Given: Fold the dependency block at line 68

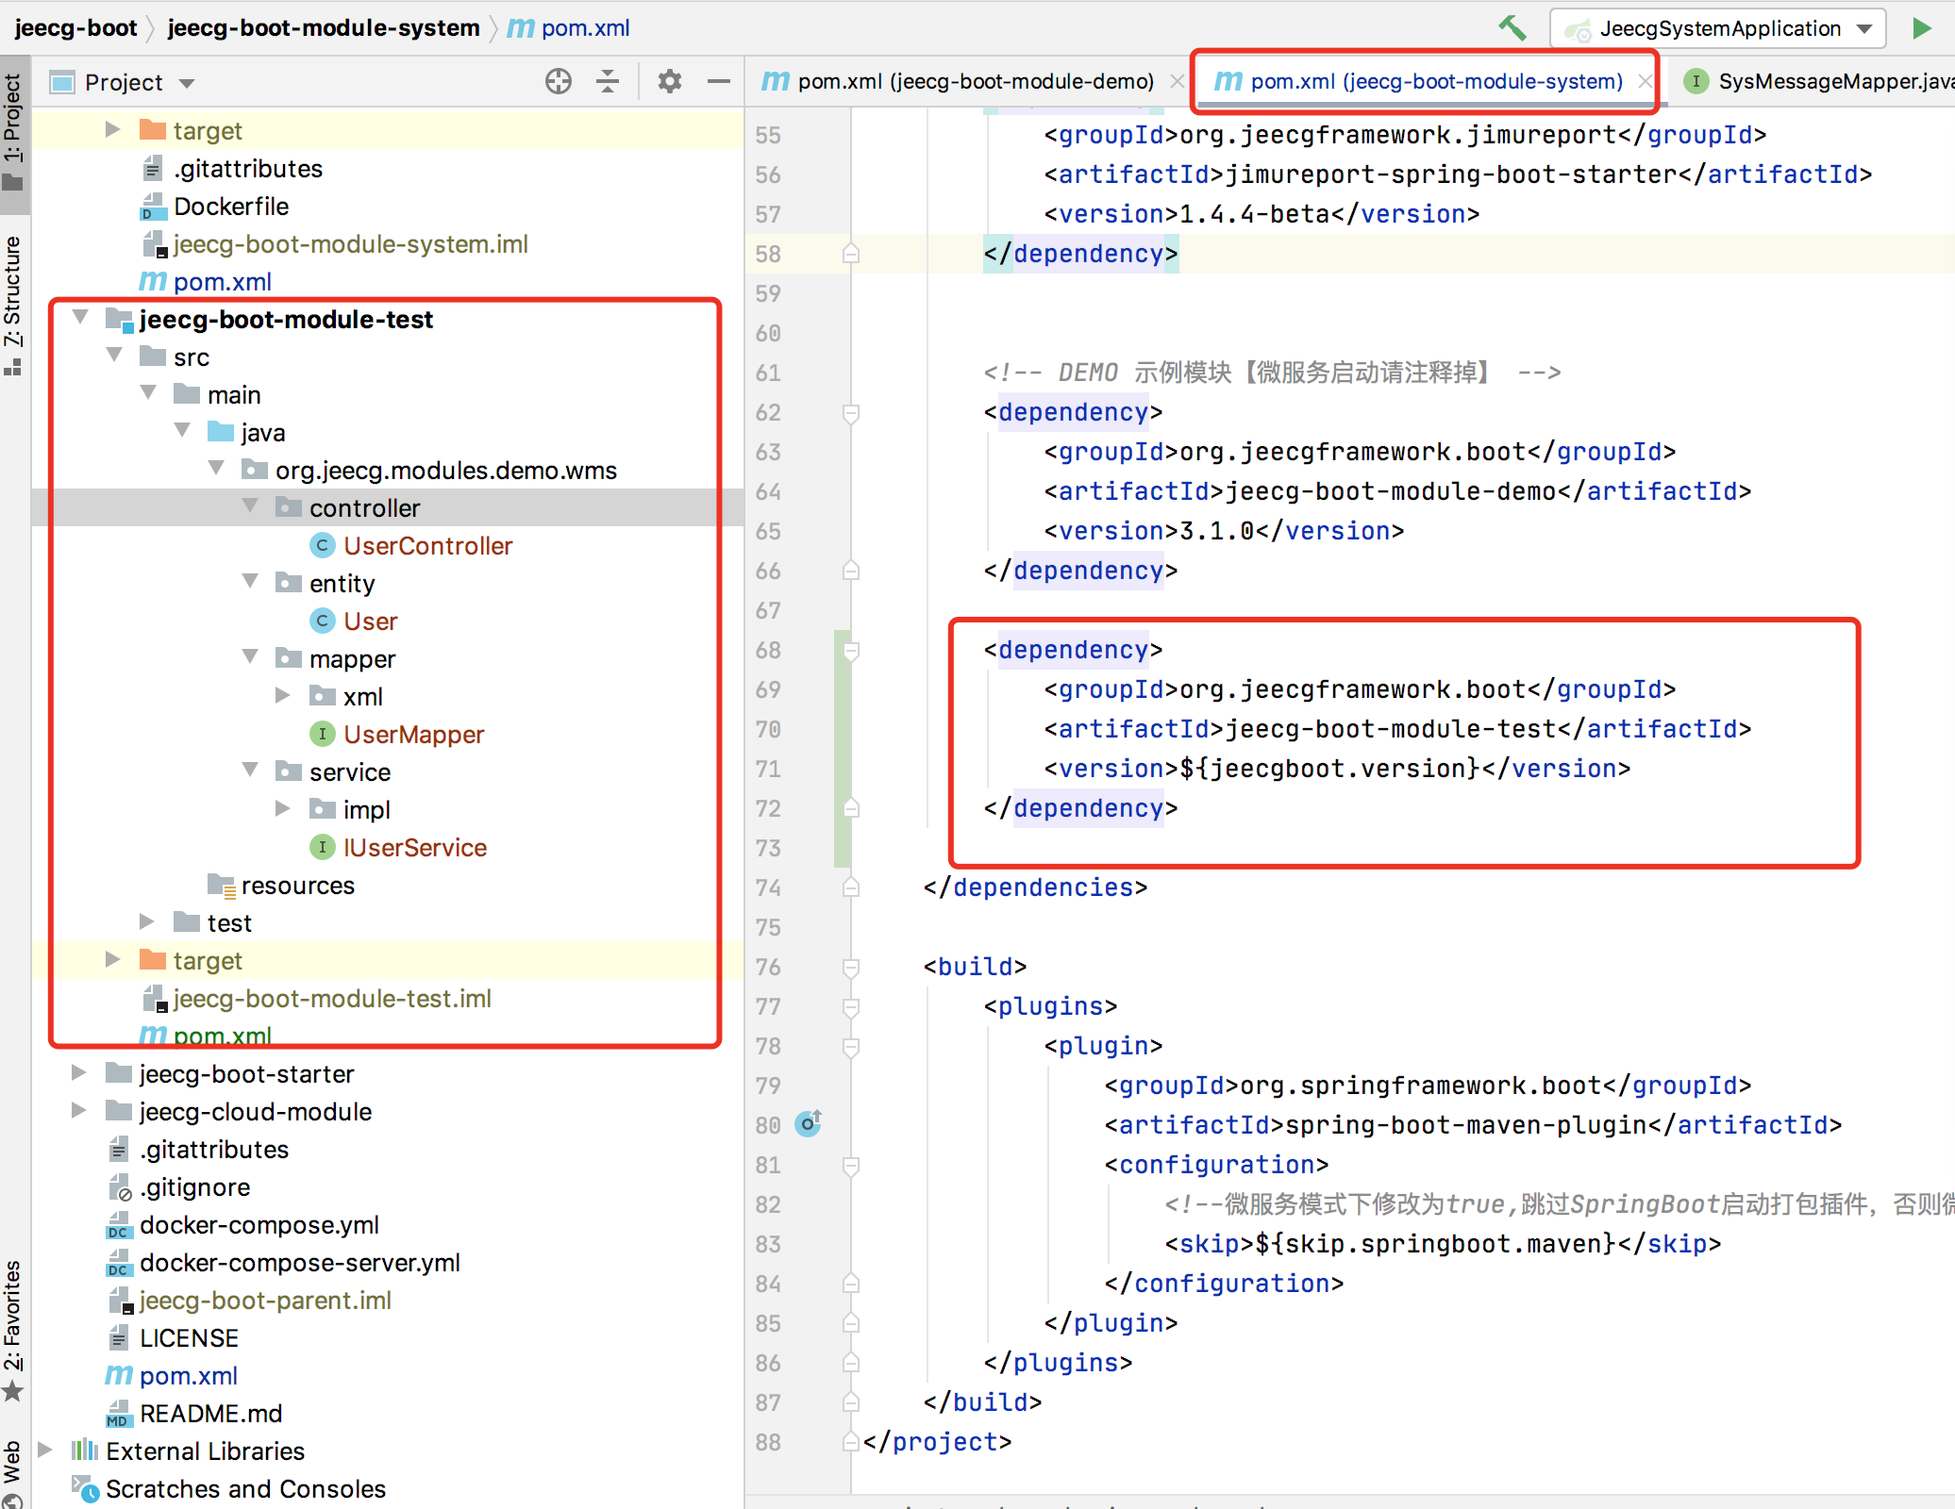Looking at the screenshot, I should pyautogui.click(x=851, y=650).
